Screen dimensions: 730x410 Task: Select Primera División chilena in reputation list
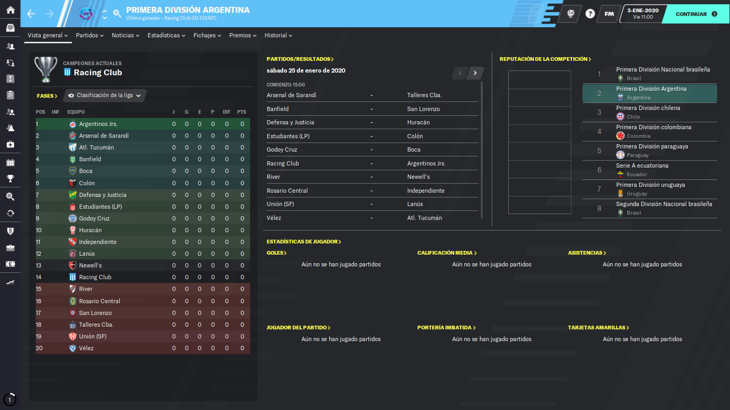[x=649, y=113]
